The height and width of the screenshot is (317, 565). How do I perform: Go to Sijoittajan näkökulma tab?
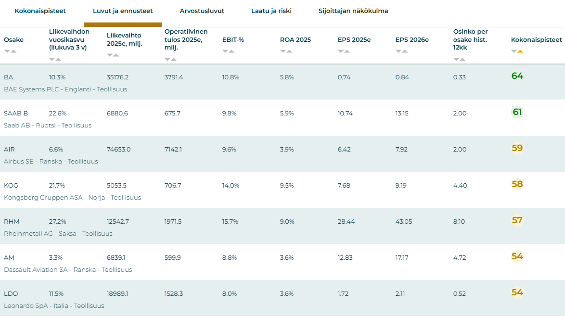pos(353,11)
